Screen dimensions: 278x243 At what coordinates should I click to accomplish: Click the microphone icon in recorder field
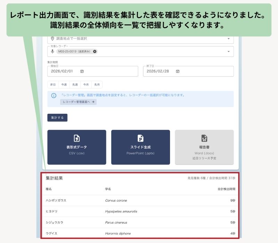pos(52,51)
